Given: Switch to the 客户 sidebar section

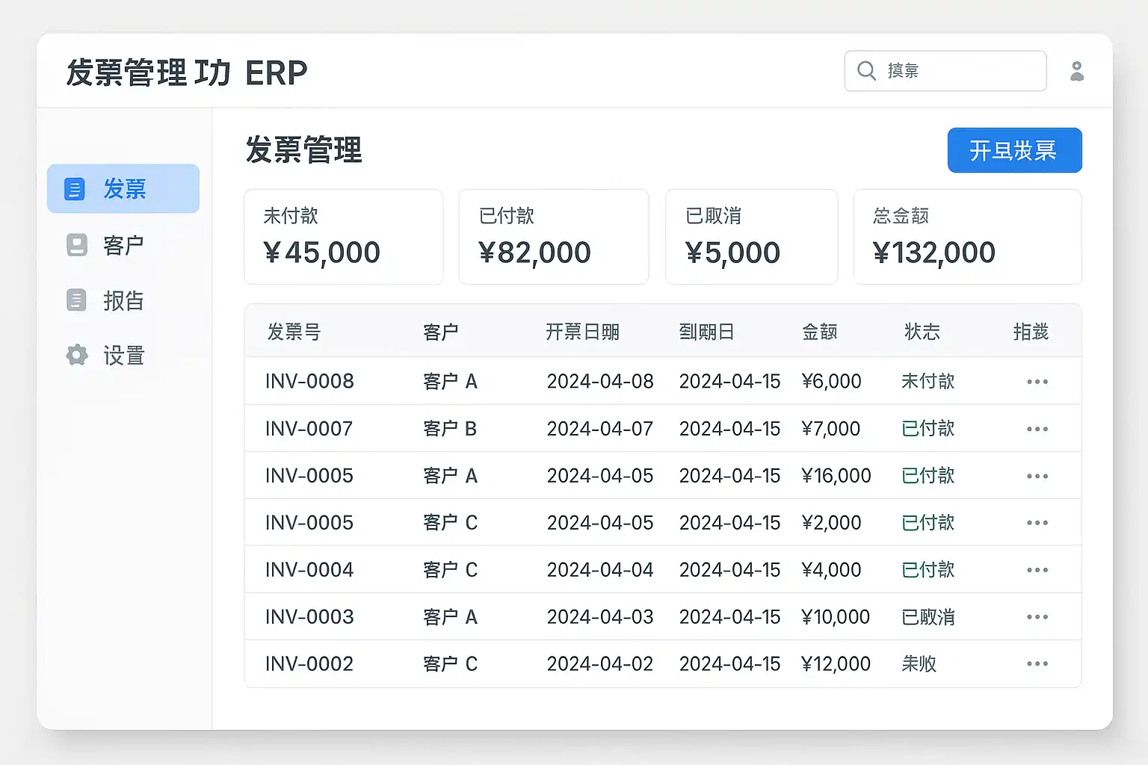Looking at the screenshot, I should tap(123, 245).
